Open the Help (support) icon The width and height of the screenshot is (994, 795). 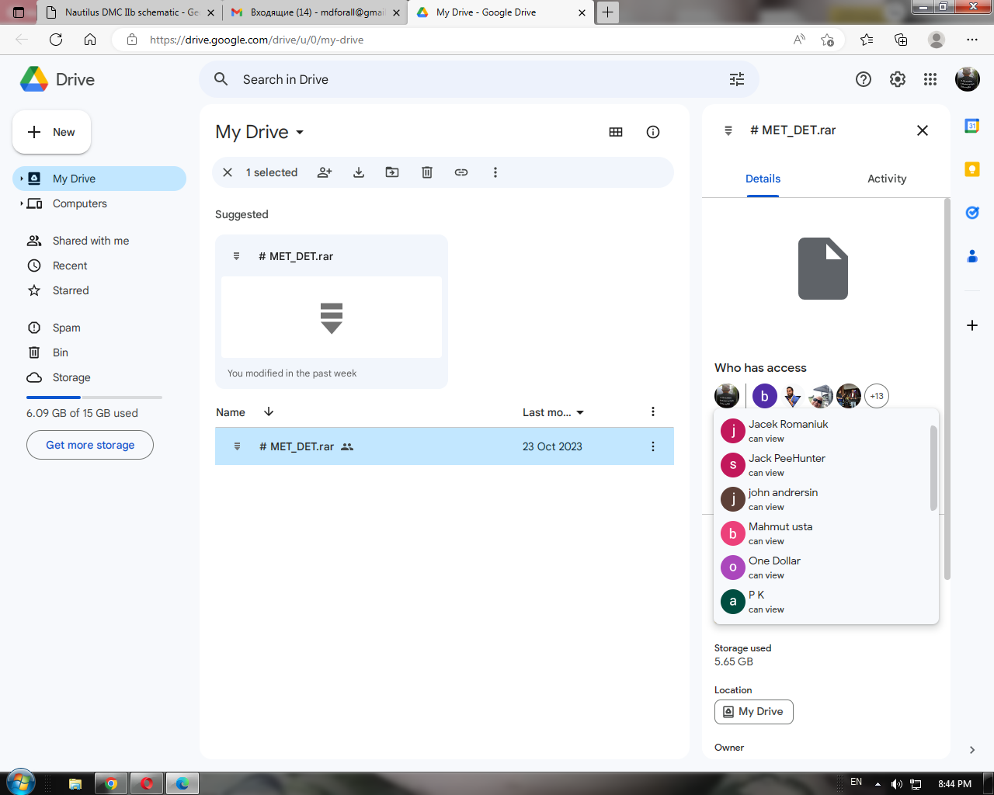pos(864,79)
